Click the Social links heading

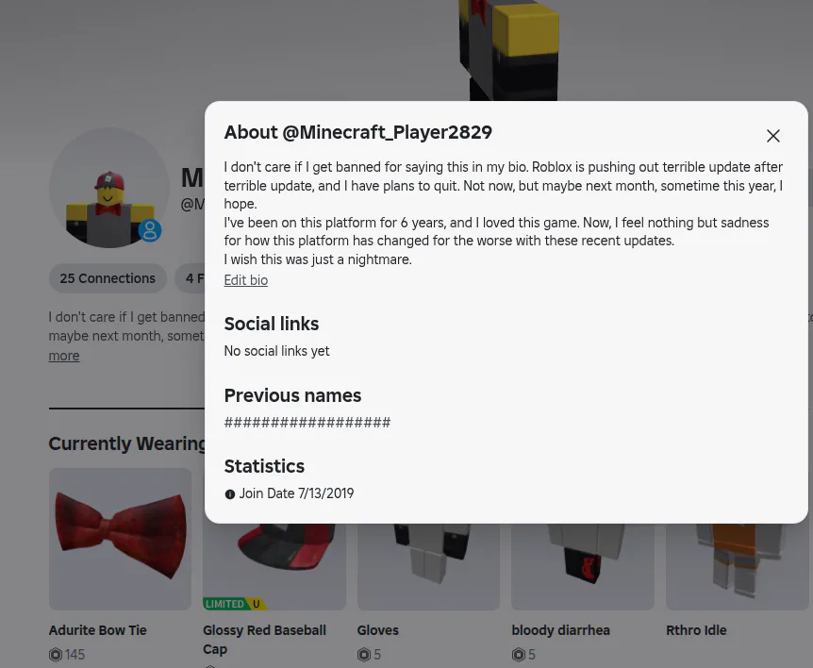coord(272,325)
